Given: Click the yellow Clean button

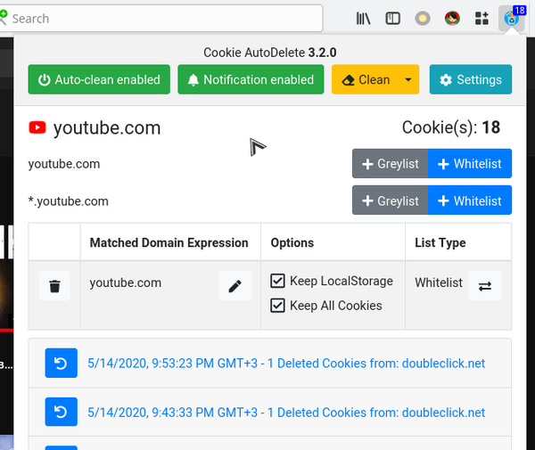Looking at the screenshot, I should coord(366,79).
